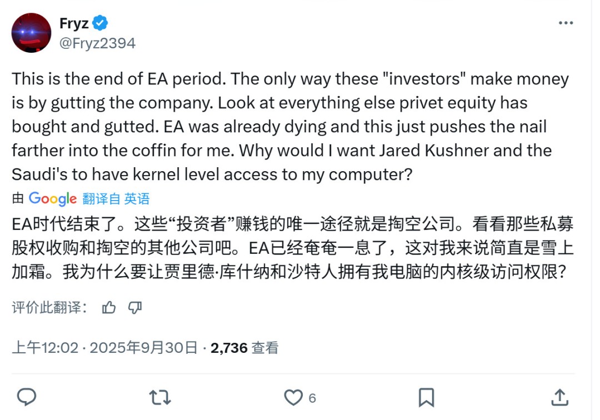Viewport: 600px width, 420px height.
Task: Click Fryz's profile avatar picture
Action: 32,33
